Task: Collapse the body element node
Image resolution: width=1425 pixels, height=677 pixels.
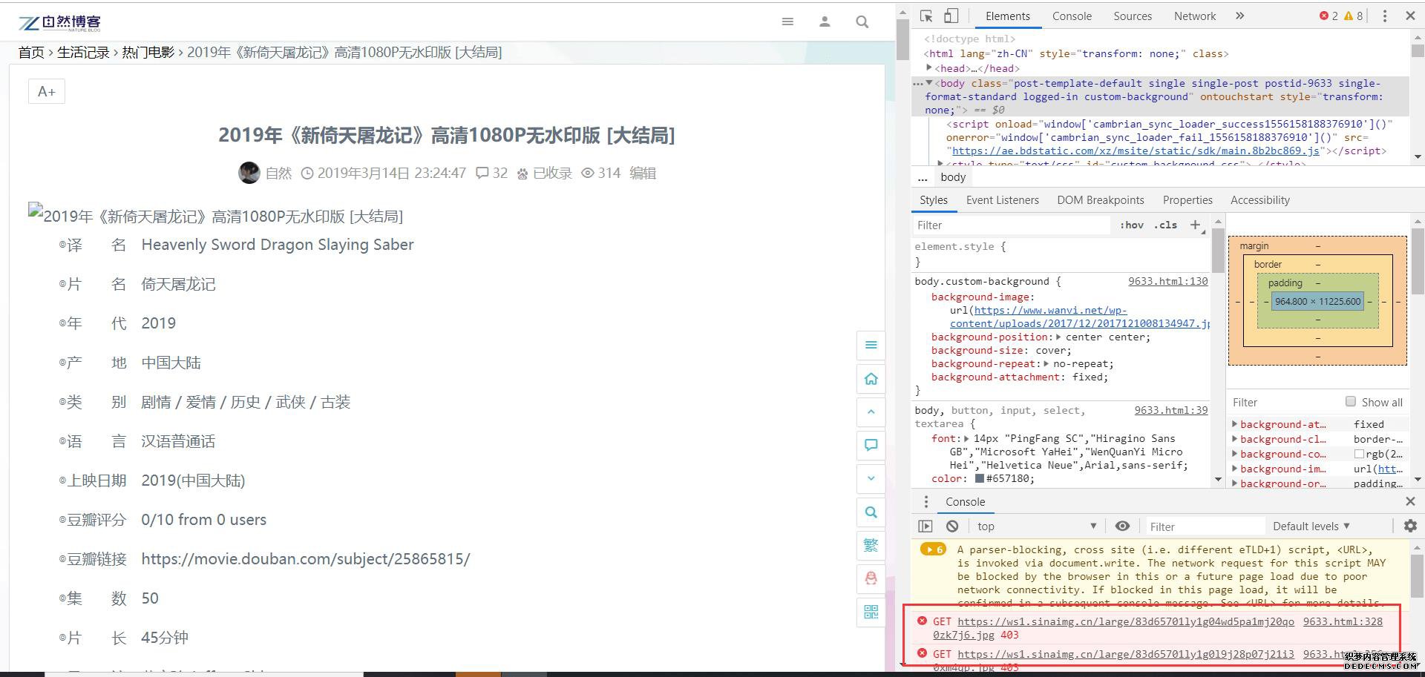Action: pos(929,82)
